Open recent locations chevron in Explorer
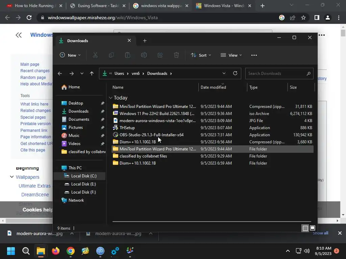The width and height of the screenshot is (346, 259). (82, 74)
